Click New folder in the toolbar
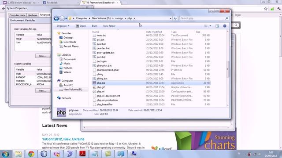 pyautogui.click(x=109, y=26)
